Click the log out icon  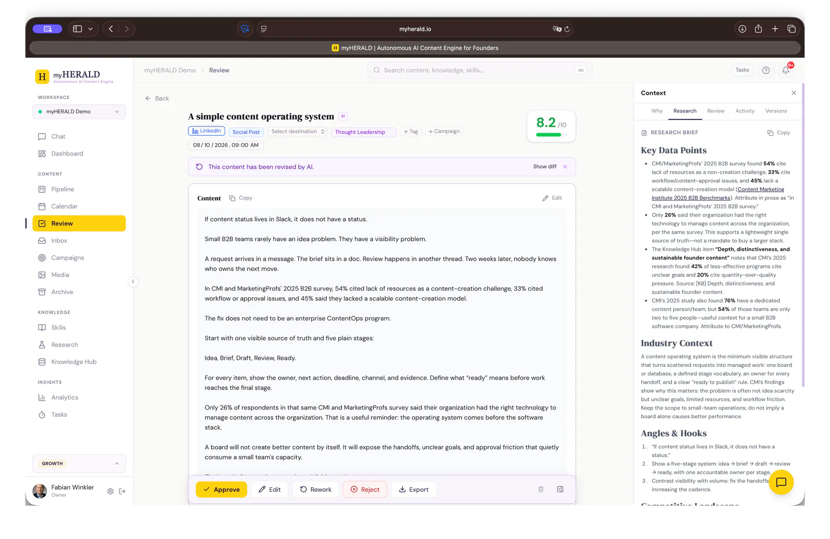coord(122,491)
